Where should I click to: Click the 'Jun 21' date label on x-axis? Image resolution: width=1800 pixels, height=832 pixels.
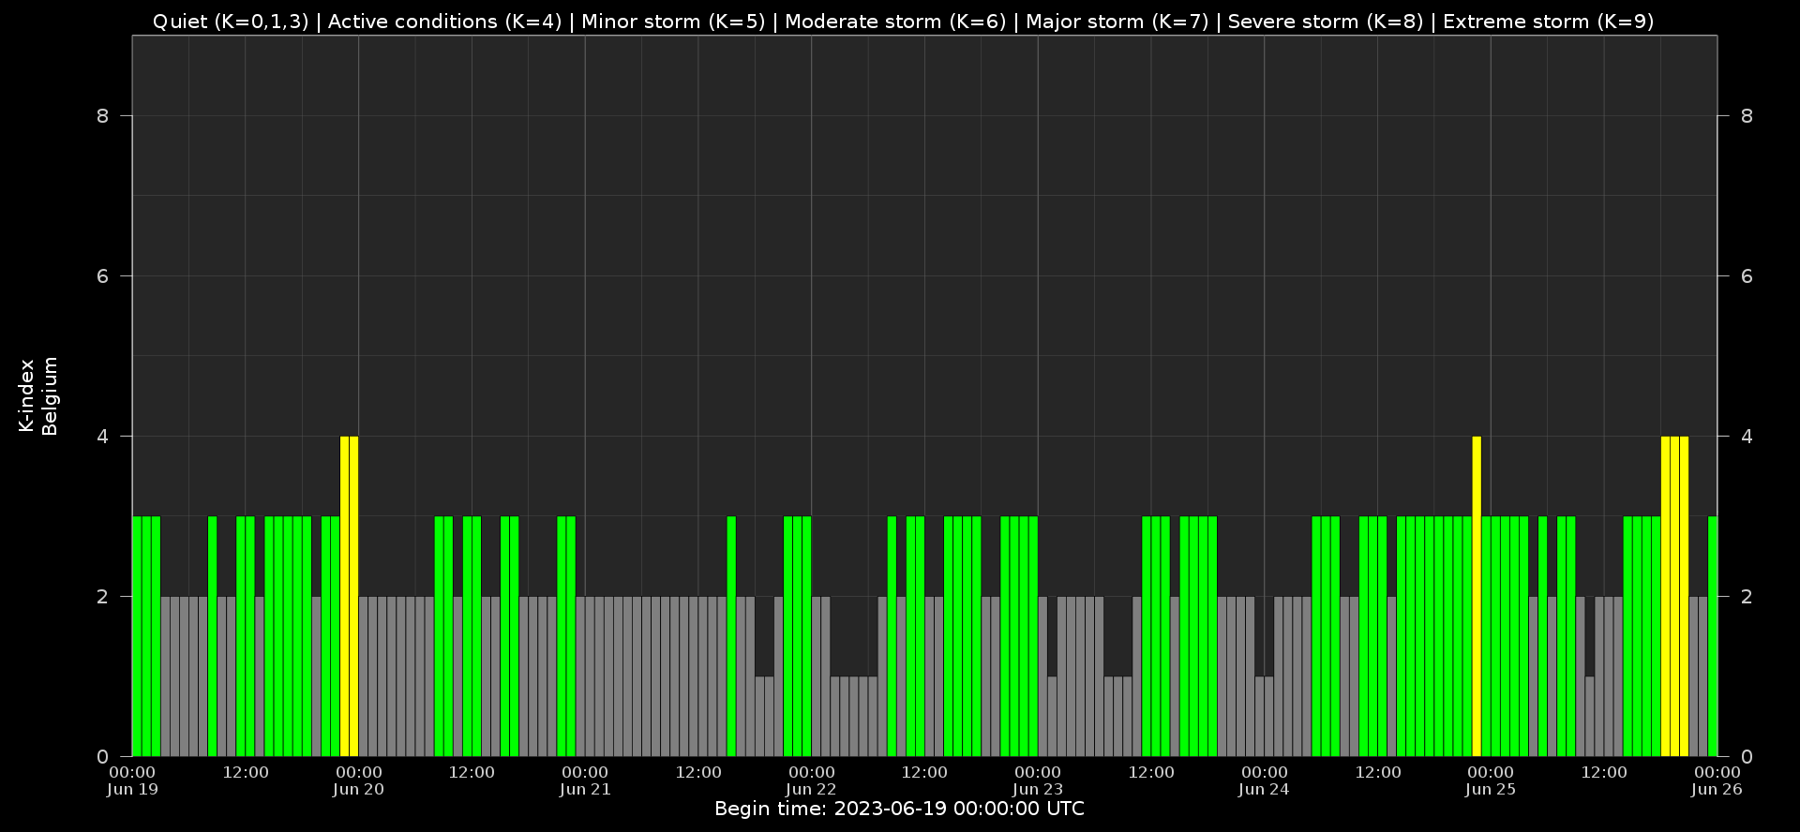(x=585, y=790)
